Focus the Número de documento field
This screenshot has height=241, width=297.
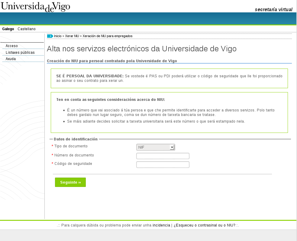(x=163, y=156)
